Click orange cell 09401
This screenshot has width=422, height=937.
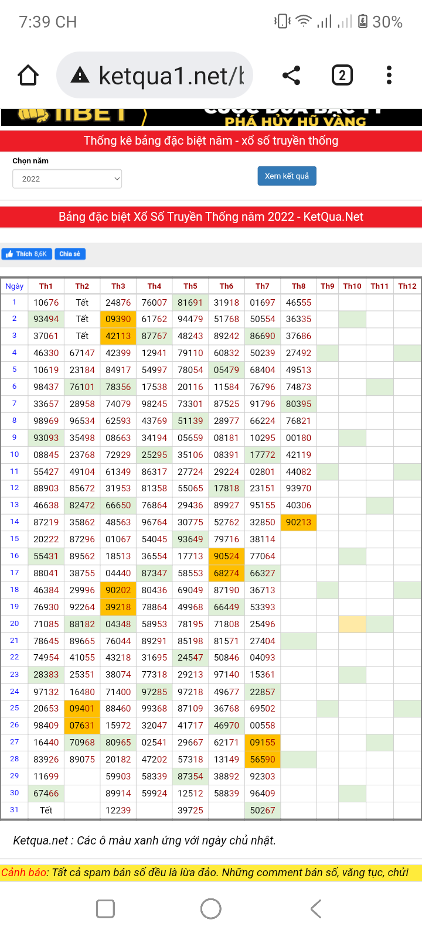[x=82, y=709]
